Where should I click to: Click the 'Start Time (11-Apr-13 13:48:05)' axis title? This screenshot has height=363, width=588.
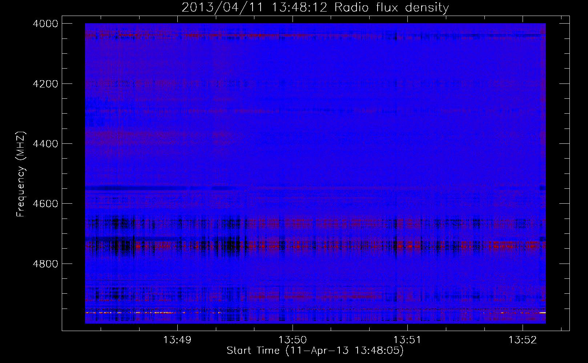point(315,351)
